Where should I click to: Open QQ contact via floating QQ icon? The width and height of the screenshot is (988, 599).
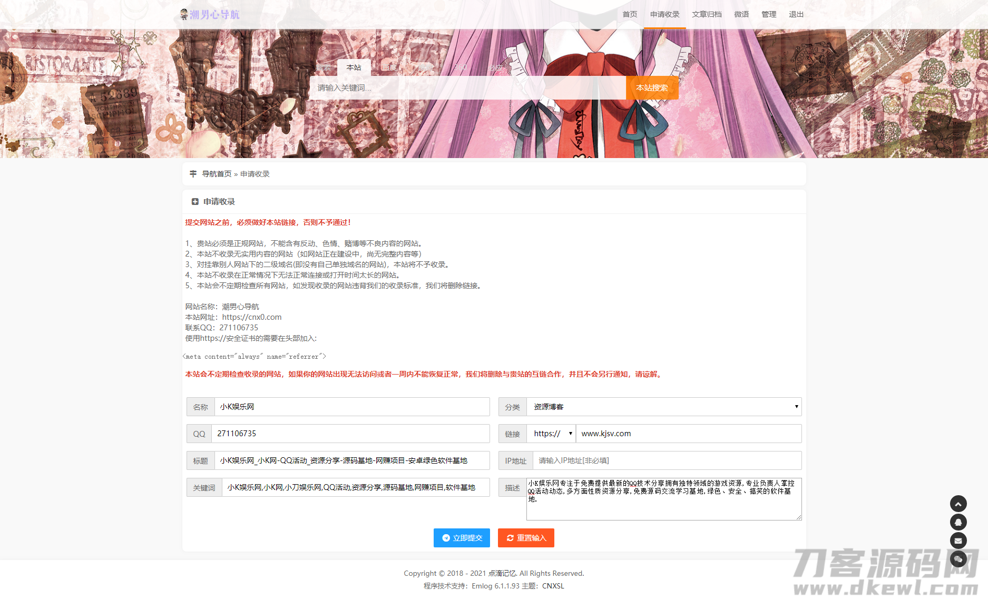click(x=958, y=522)
